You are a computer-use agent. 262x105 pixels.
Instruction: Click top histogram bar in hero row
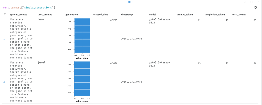pyautogui.click(x=82, y=22)
